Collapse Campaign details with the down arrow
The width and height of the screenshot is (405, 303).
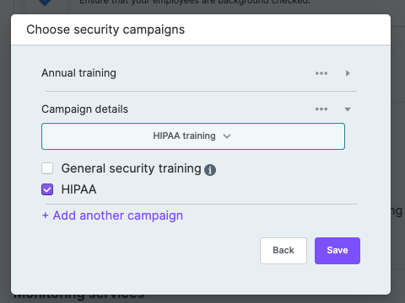click(x=348, y=109)
